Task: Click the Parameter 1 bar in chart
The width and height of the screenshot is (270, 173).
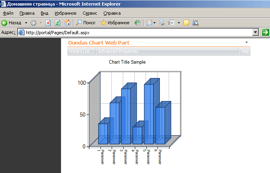Action: click(103, 134)
